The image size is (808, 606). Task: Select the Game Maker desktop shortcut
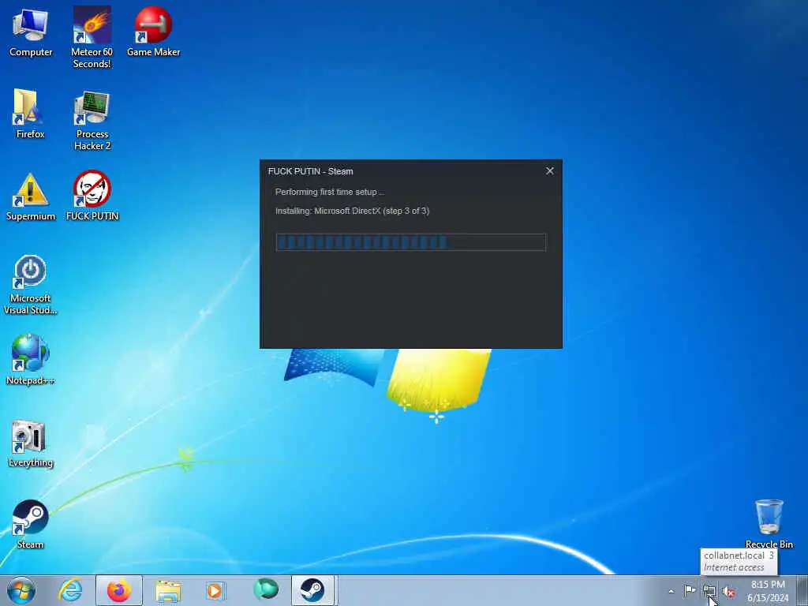pos(153,32)
